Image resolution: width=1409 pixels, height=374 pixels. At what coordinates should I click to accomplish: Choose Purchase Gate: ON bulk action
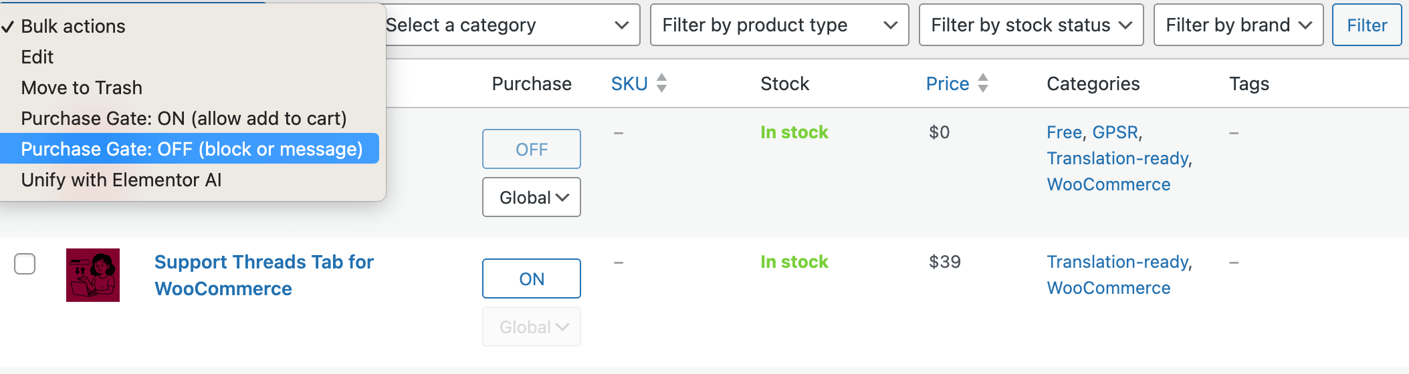tap(184, 118)
